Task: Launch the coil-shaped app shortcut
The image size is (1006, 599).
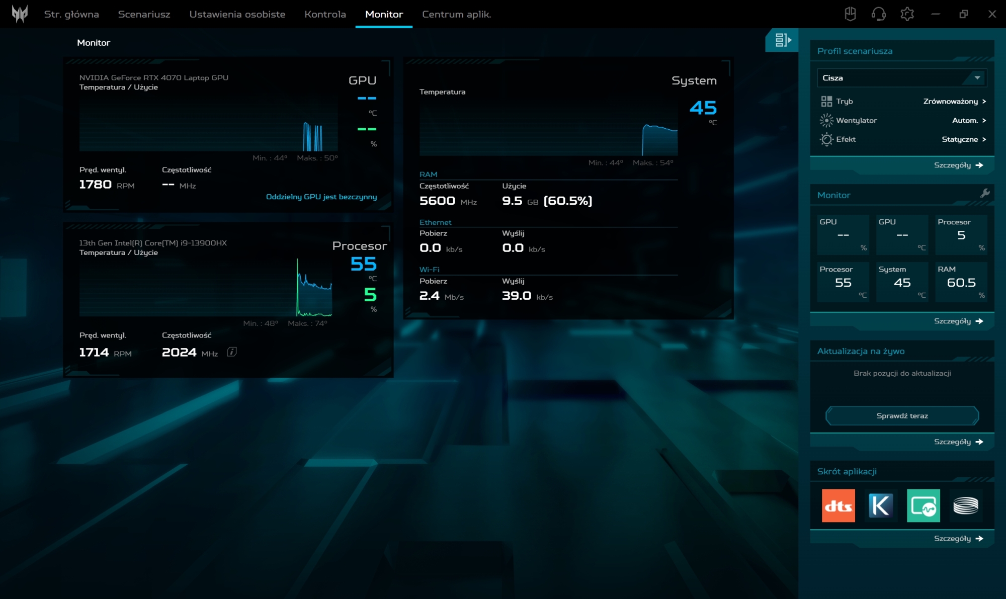Action: click(x=966, y=505)
